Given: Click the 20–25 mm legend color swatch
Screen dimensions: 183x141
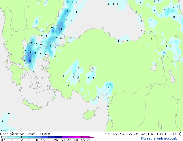Looking at the screenshot, I should (x=51, y=137).
